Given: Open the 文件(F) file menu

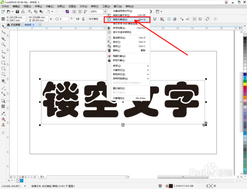Looking at the screenshot, I should coord(5,6).
